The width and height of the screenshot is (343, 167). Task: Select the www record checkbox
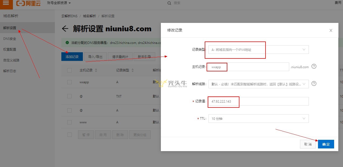click(x=69, y=122)
